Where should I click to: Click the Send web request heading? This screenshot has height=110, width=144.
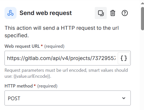click(45, 13)
